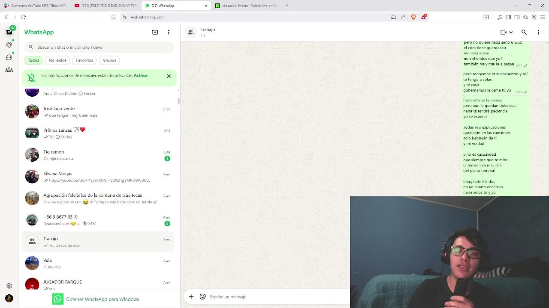Open Agrupación folclórica de Guaitecas chat
Screen dimensions: 549x308
coord(99,198)
